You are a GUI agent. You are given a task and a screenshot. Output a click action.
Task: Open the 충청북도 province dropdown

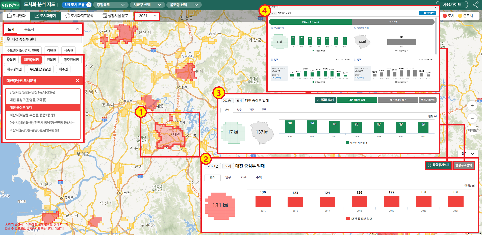click(x=111, y=5)
